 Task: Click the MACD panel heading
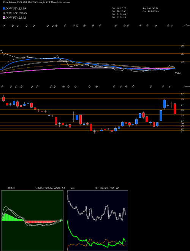pos(11,188)
